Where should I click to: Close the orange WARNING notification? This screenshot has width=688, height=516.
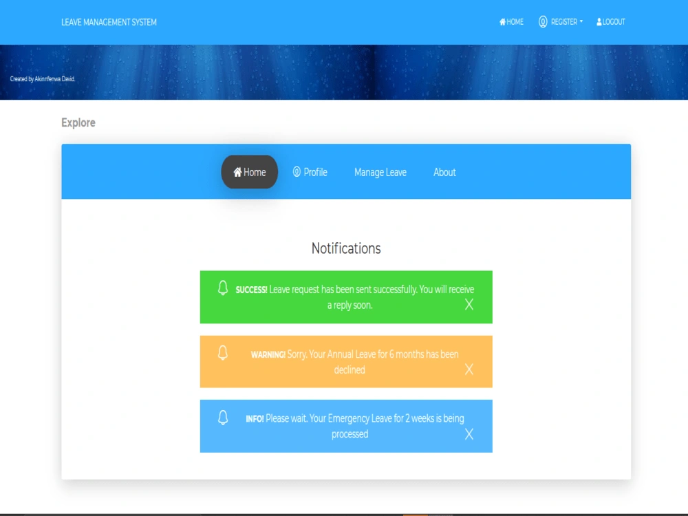pyautogui.click(x=469, y=369)
